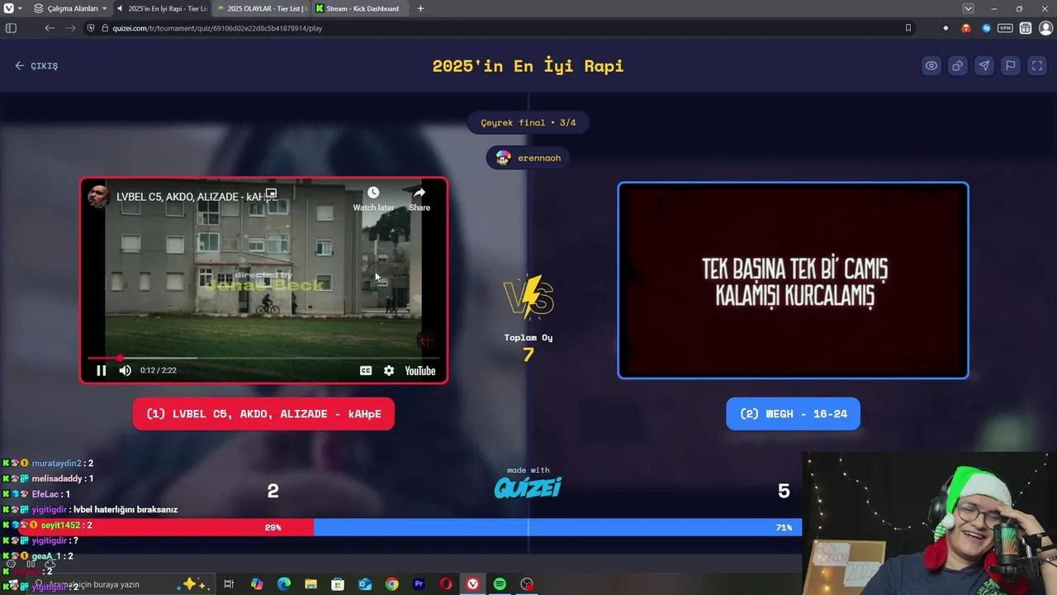Vote for (1) LVBEL C5, AKDO, ALIZADE - kAHpE
This screenshot has width=1057, height=595.
263,414
